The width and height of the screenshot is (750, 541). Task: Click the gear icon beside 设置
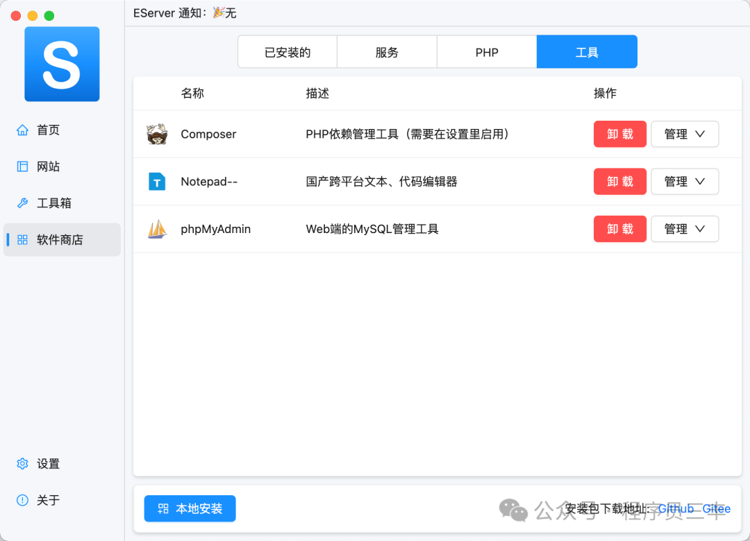click(x=22, y=463)
